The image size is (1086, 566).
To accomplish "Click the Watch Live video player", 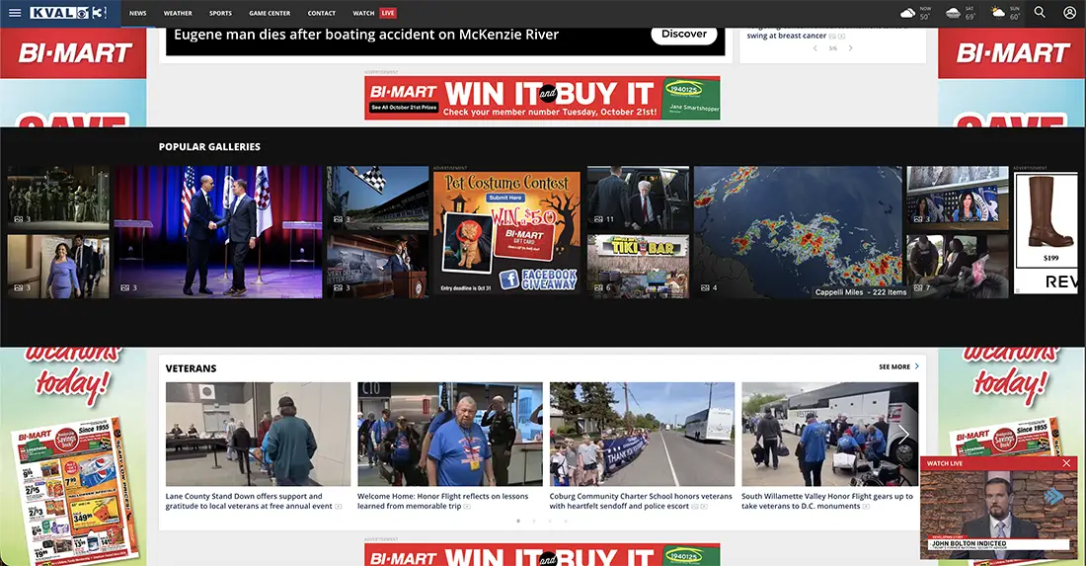I will (x=999, y=514).
